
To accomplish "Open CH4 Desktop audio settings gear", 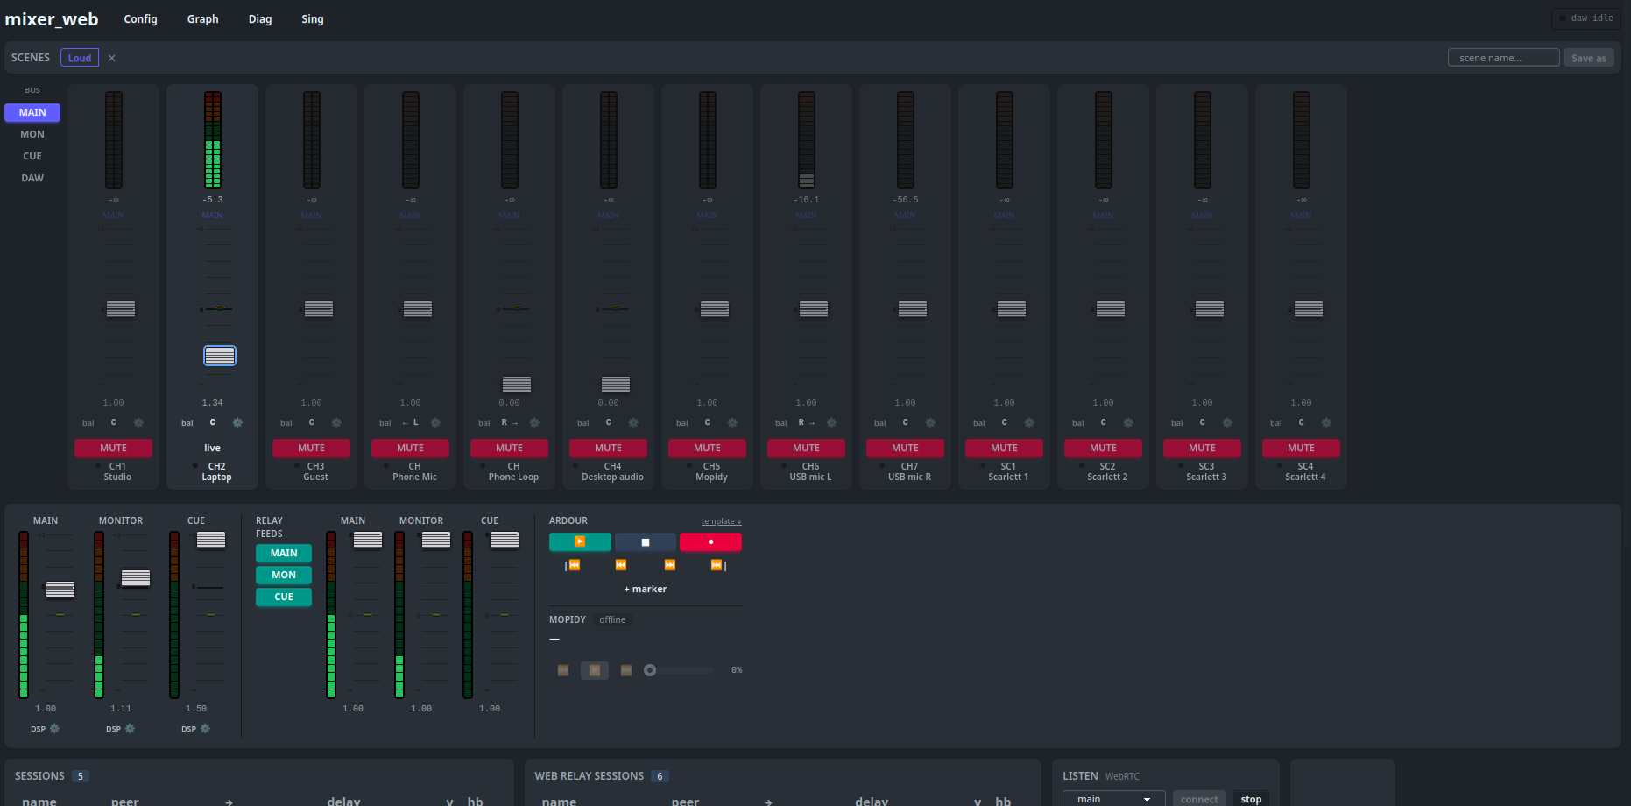I will click(x=633, y=422).
